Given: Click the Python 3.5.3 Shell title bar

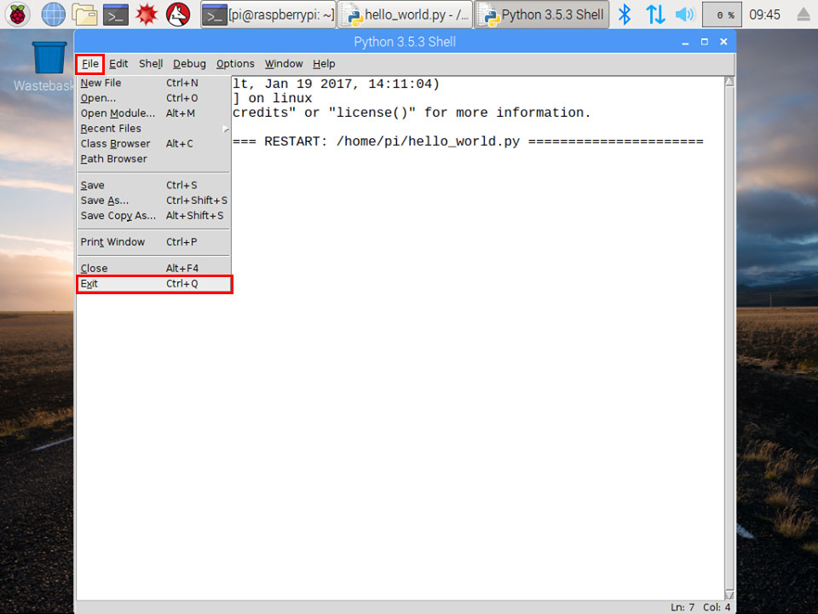Looking at the screenshot, I should [x=405, y=42].
